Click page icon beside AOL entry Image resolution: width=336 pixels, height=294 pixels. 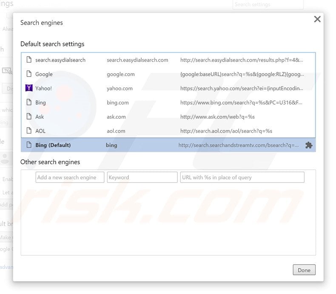coord(29,131)
